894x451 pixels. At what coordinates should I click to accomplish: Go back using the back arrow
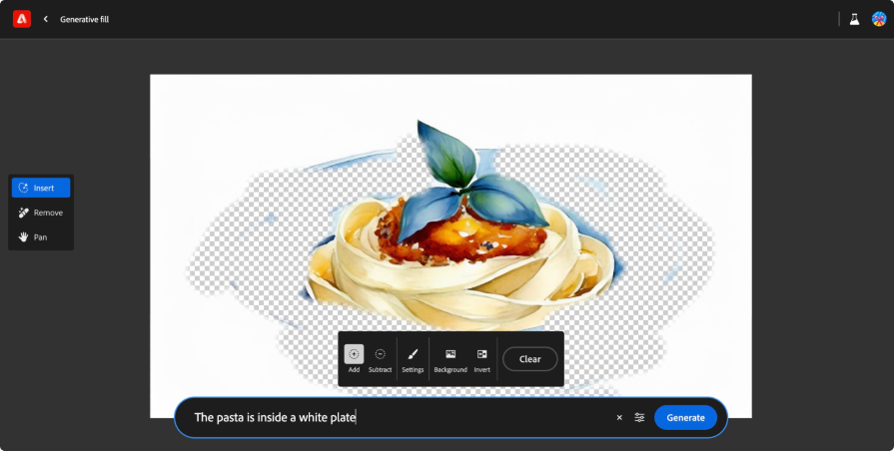(x=45, y=19)
